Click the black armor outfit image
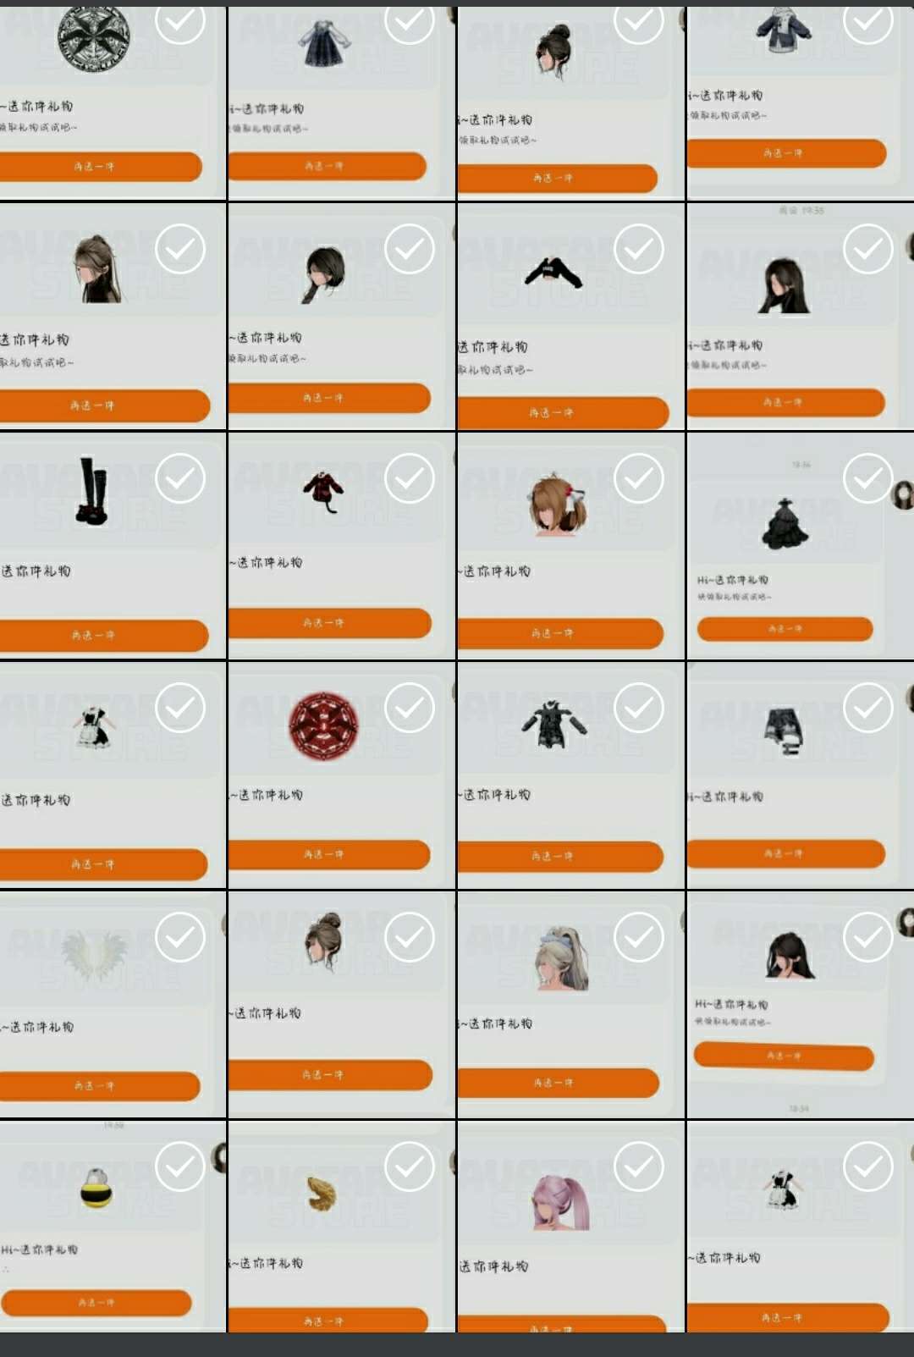Image resolution: width=914 pixels, height=1357 pixels. 554,725
